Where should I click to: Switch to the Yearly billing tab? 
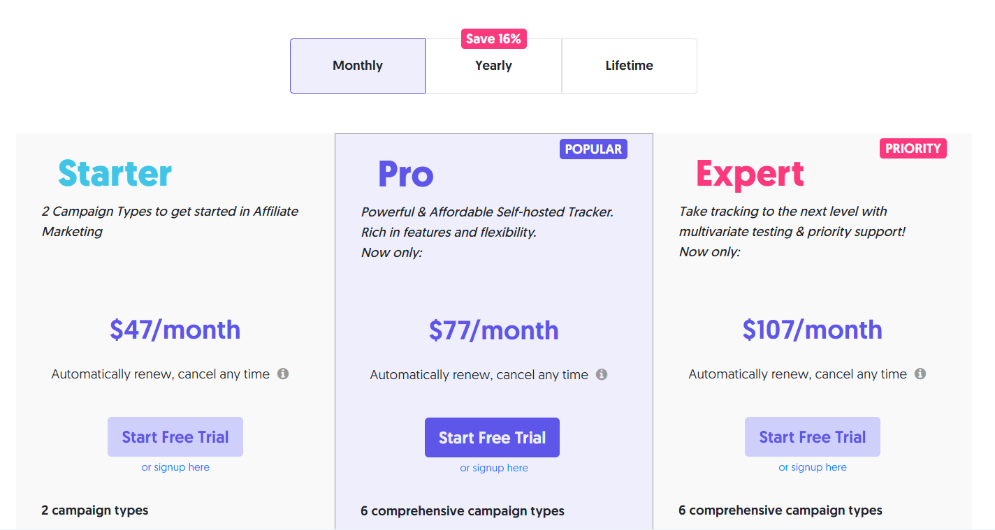coord(493,65)
